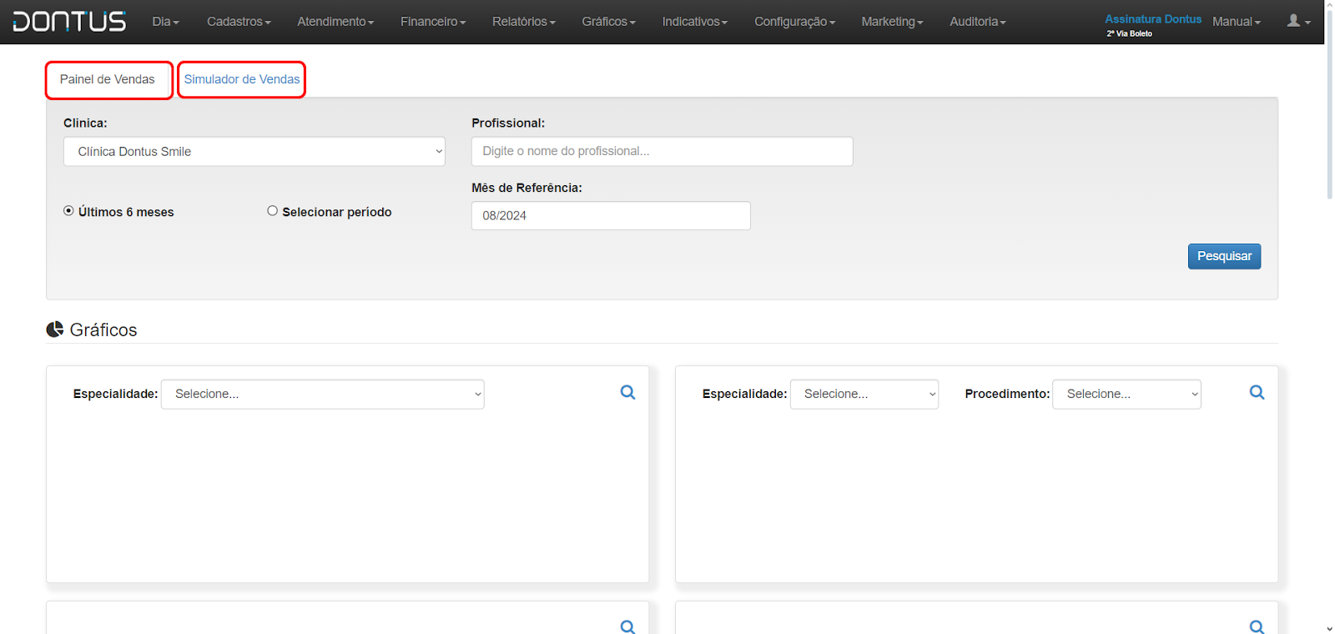Click the Pesquisar button
Image resolution: width=1335 pixels, height=634 pixels.
pyautogui.click(x=1224, y=256)
